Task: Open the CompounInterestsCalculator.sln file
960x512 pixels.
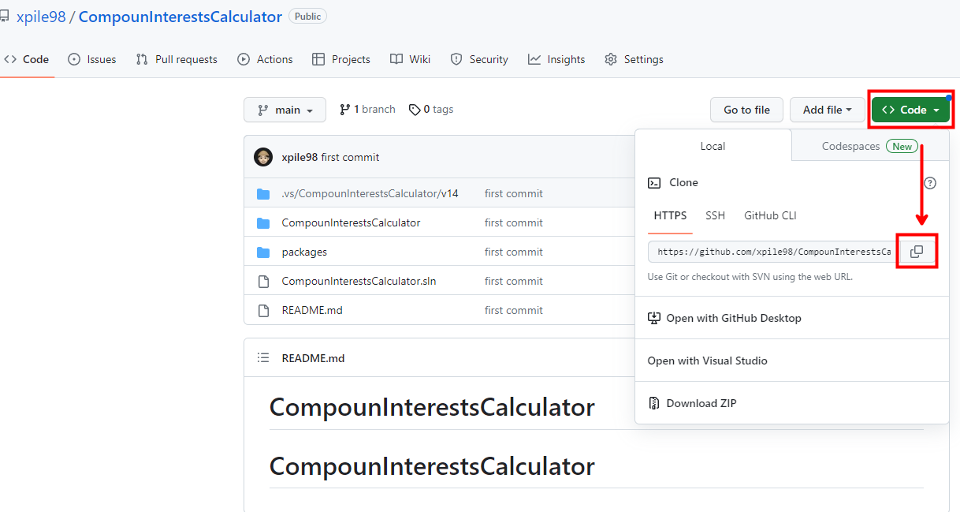Action: point(360,281)
